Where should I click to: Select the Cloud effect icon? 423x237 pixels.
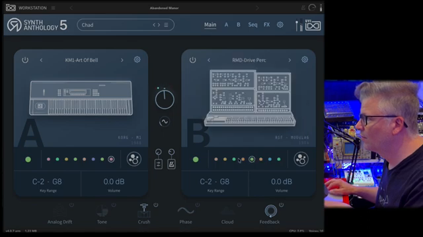pyautogui.click(x=227, y=211)
